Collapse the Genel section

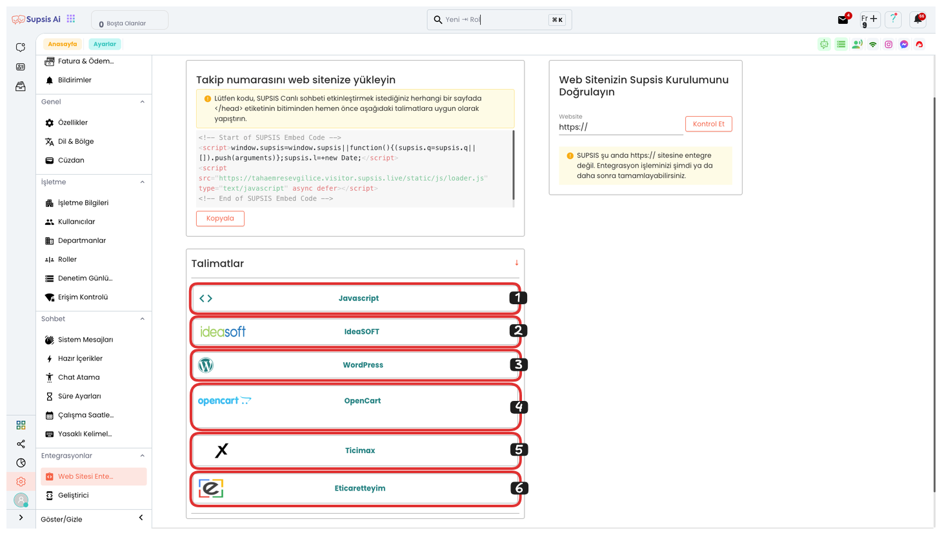click(143, 102)
